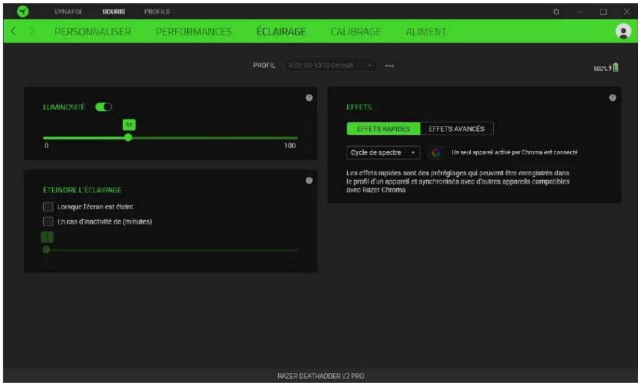Go back with the left arrow
Viewport: 638px width, 383px height.
pyautogui.click(x=14, y=32)
